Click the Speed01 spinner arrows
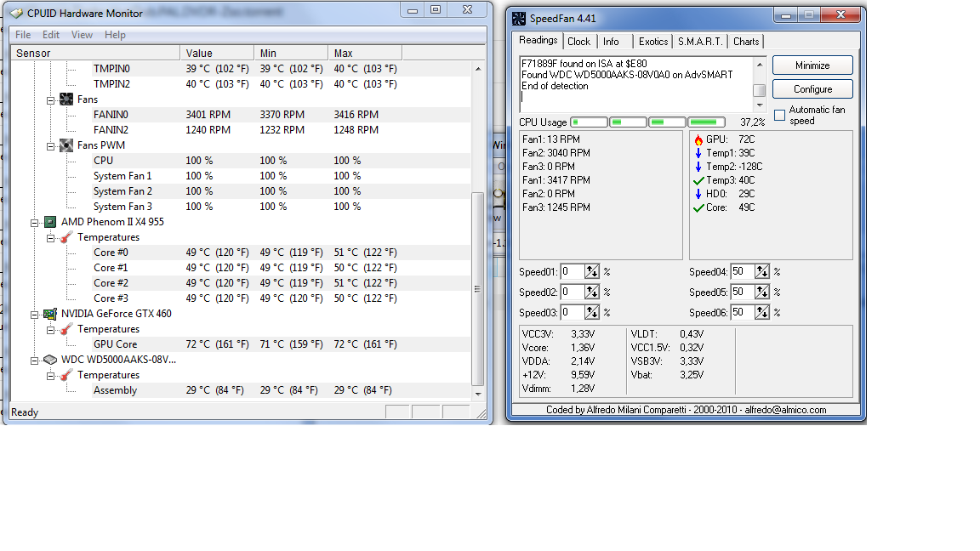Viewport: 980px width, 551px height. point(592,272)
